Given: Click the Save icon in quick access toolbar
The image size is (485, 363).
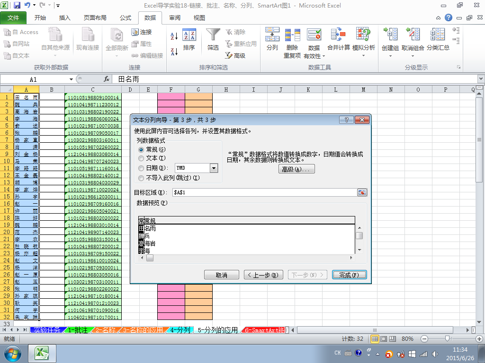Looking at the screenshot, I should coord(17,5).
